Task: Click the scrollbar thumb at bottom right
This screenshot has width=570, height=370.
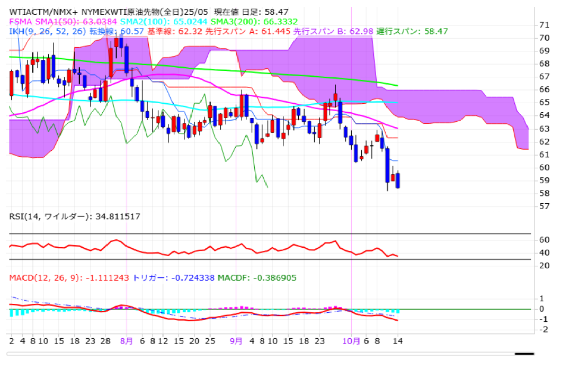Action: pyautogui.click(x=524, y=354)
